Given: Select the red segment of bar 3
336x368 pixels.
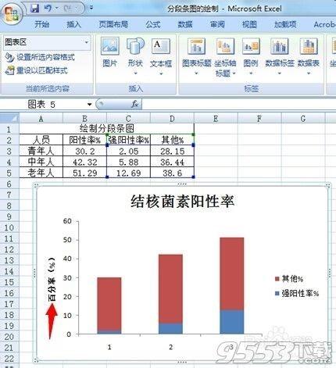Looking at the screenshot, I should (x=232, y=273).
